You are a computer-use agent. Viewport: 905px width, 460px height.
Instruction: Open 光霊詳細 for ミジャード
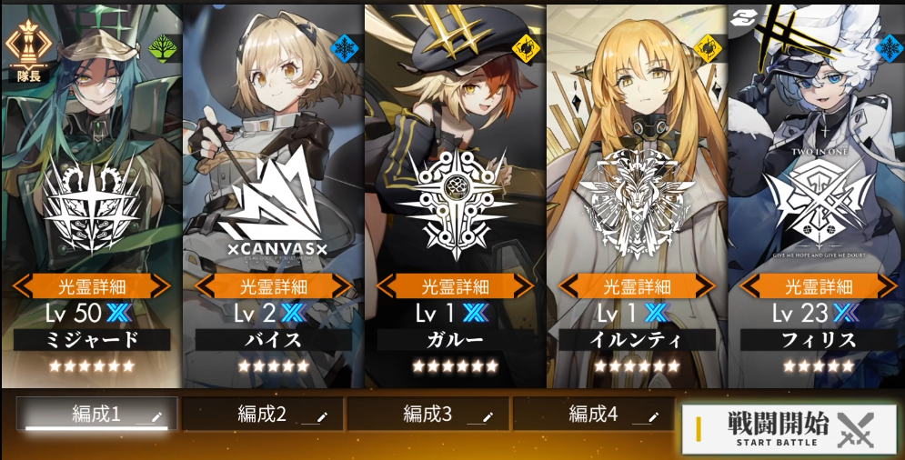pyautogui.click(x=93, y=285)
